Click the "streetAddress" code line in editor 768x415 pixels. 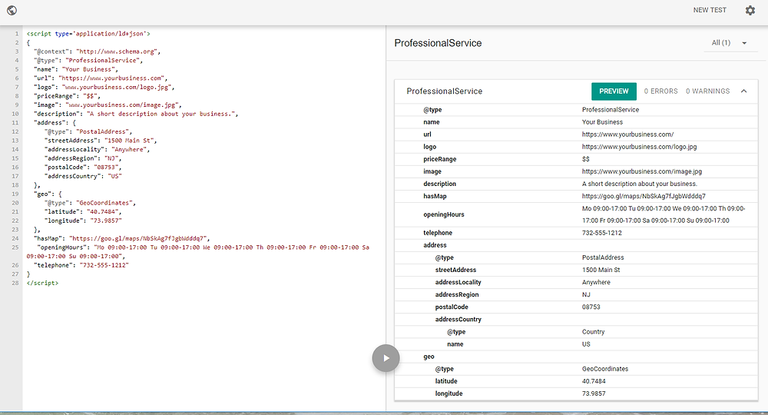coord(101,141)
